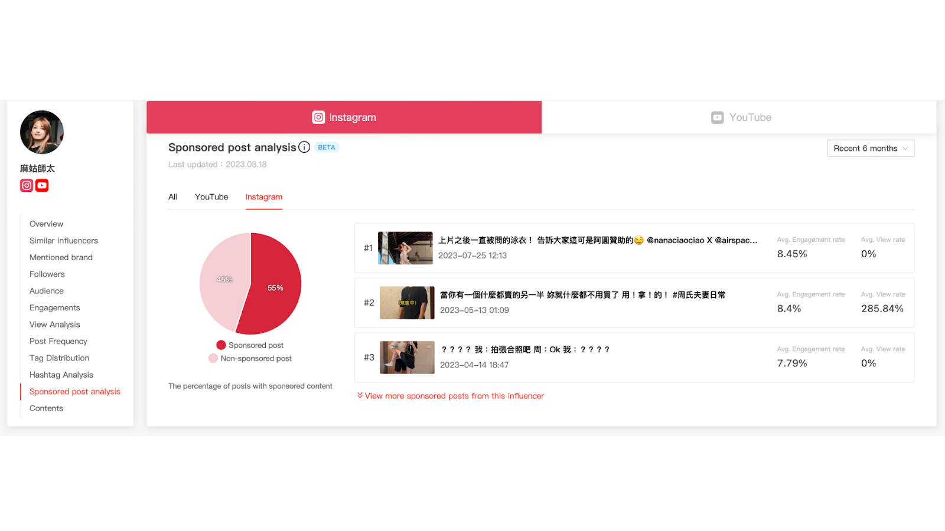Click the YouTube icon under the influencer name
The width and height of the screenshot is (945, 531).
[x=42, y=185]
